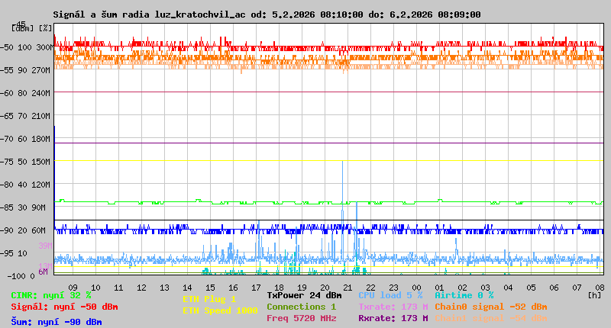The height and width of the screenshot is (328, 611).
Task: Click the '[h]' time unit label
Action: point(595,295)
